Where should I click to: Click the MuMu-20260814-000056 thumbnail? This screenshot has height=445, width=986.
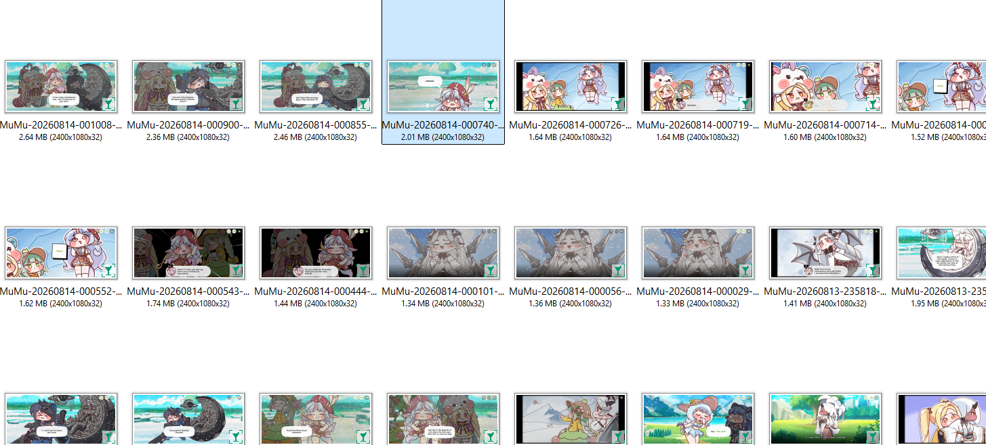point(571,253)
